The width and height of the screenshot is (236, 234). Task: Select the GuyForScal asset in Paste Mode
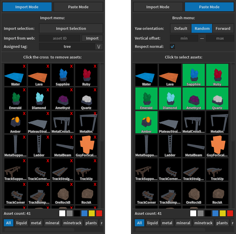217,146
